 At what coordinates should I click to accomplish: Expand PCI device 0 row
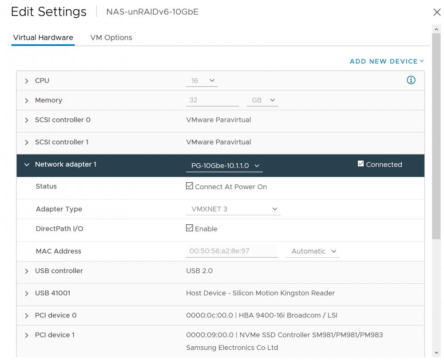pyautogui.click(x=27, y=316)
